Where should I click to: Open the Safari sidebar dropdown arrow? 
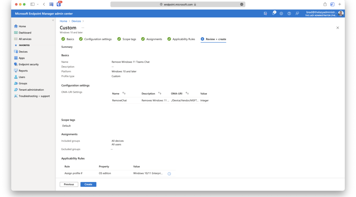point(38,4)
